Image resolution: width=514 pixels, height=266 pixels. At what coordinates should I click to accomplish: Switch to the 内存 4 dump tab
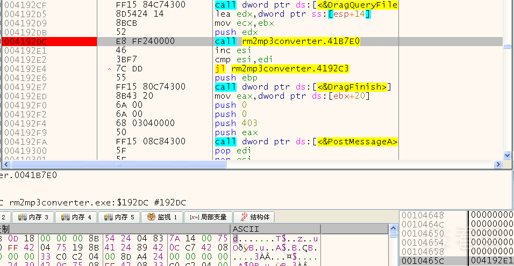click(x=76, y=217)
